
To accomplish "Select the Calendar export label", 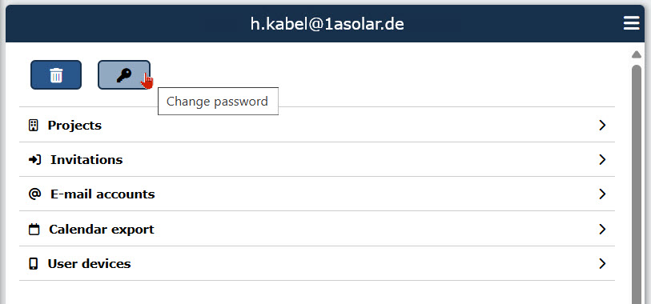I will coord(102,230).
